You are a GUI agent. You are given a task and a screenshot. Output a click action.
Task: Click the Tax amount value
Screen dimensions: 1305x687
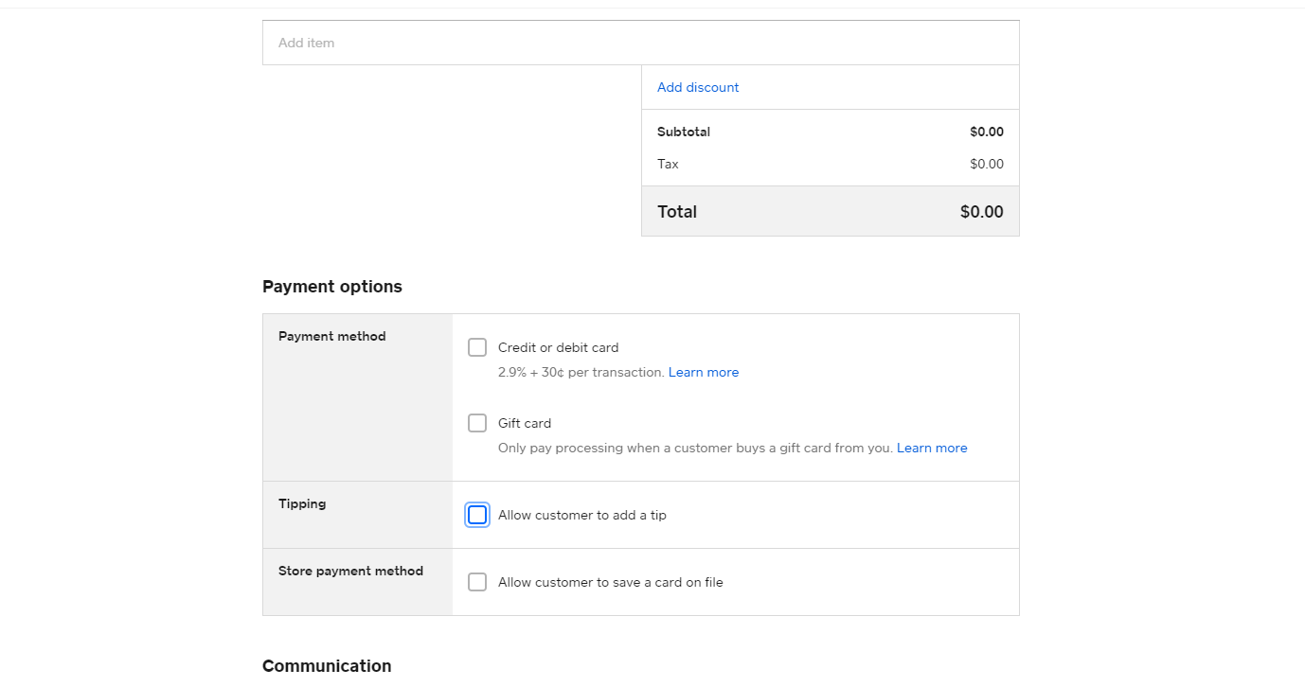(986, 164)
